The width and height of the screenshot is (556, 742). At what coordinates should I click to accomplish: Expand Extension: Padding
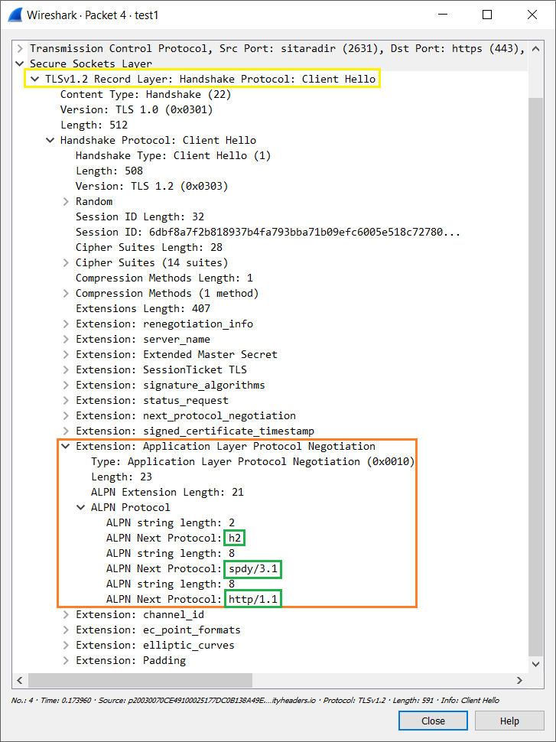65,660
